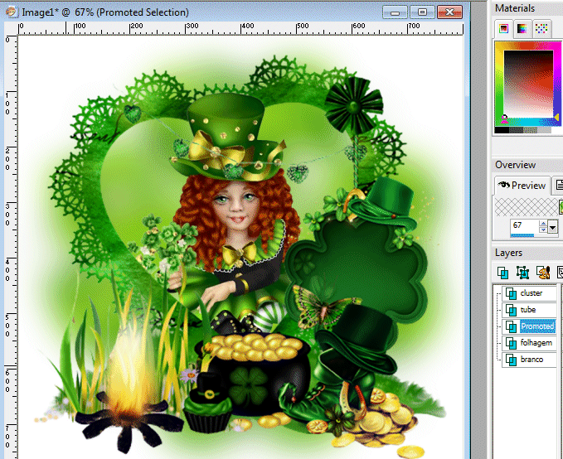
Task: Click the New Raster Layer icon
Action: click(x=503, y=273)
